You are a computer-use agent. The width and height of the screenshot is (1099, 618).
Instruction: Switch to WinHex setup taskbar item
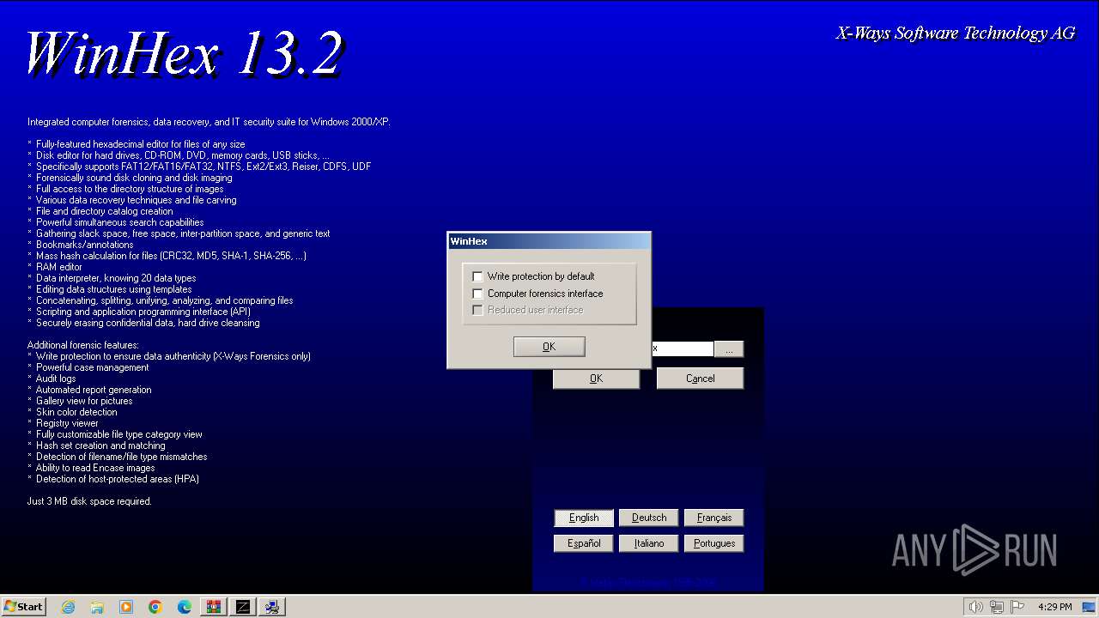(x=272, y=607)
